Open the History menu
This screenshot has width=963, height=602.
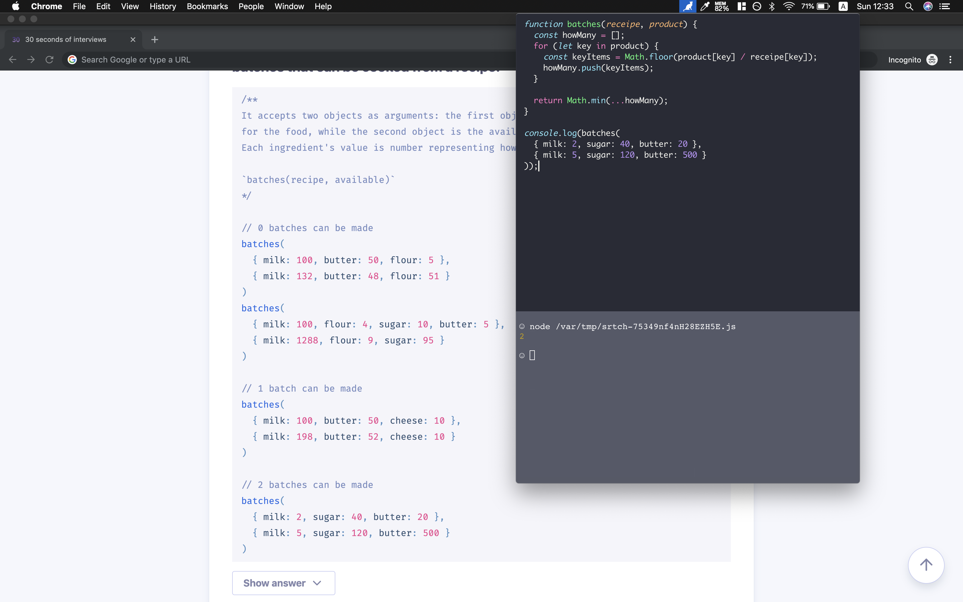(162, 6)
